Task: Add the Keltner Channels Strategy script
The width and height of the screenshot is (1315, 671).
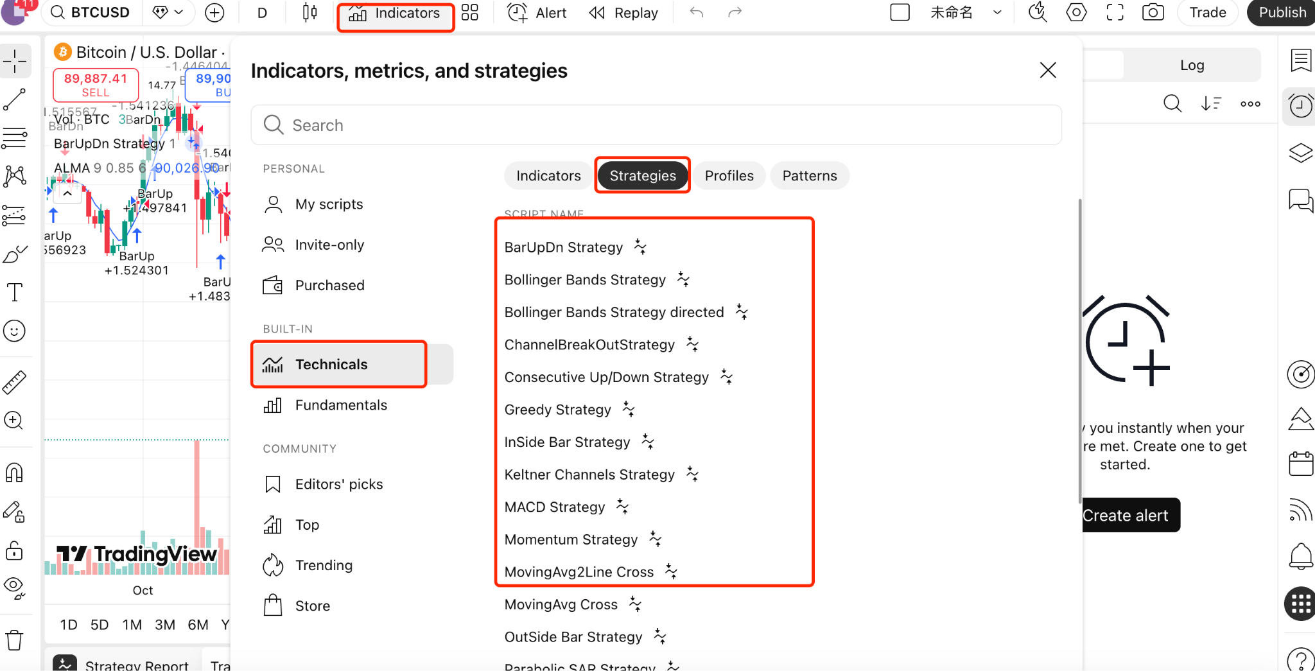Action: [x=589, y=475]
